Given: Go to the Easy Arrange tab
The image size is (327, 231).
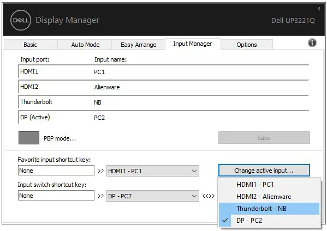Looking at the screenshot, I should 139,45.
